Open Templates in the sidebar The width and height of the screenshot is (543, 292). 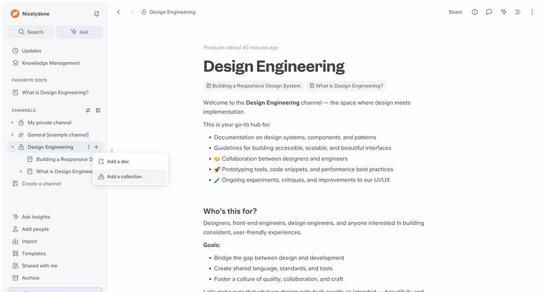34,253
